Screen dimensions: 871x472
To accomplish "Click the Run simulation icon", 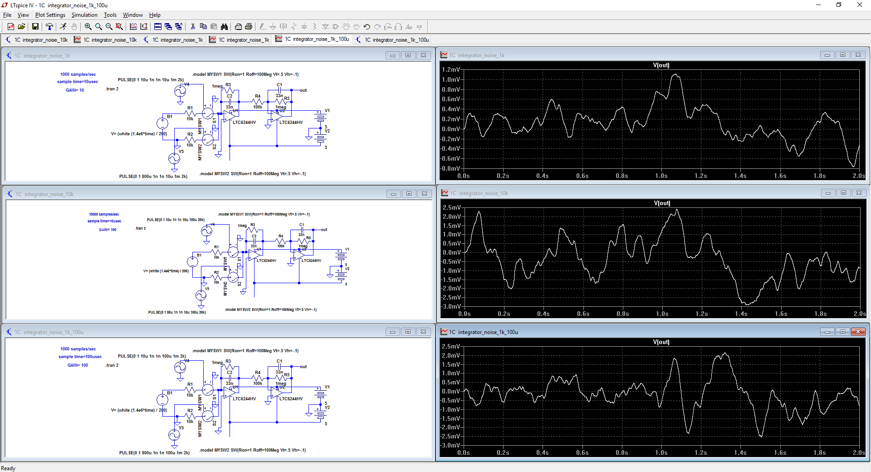I will coord(63,27).
